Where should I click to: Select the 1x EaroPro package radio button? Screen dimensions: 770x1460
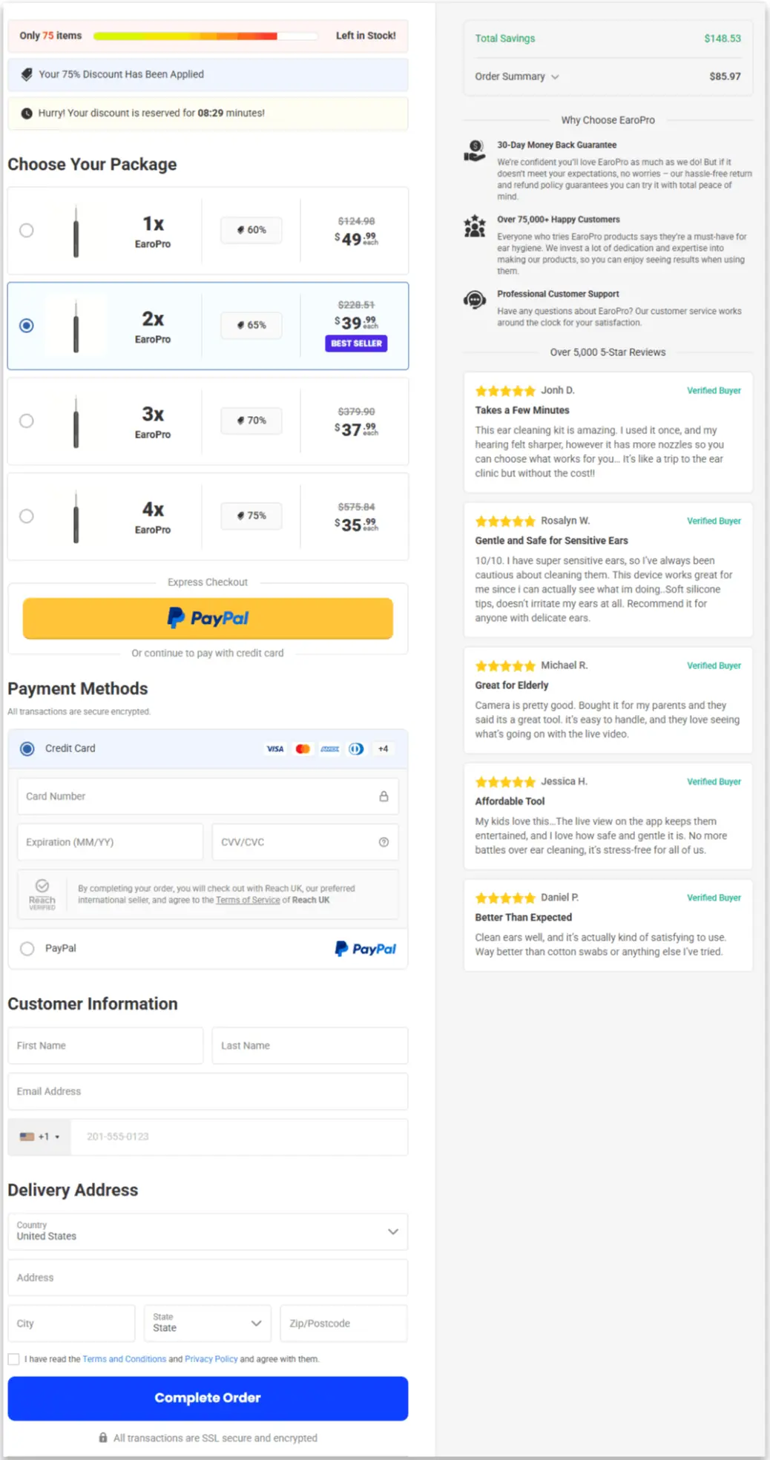pyautogui.click(x=27, y=231)
